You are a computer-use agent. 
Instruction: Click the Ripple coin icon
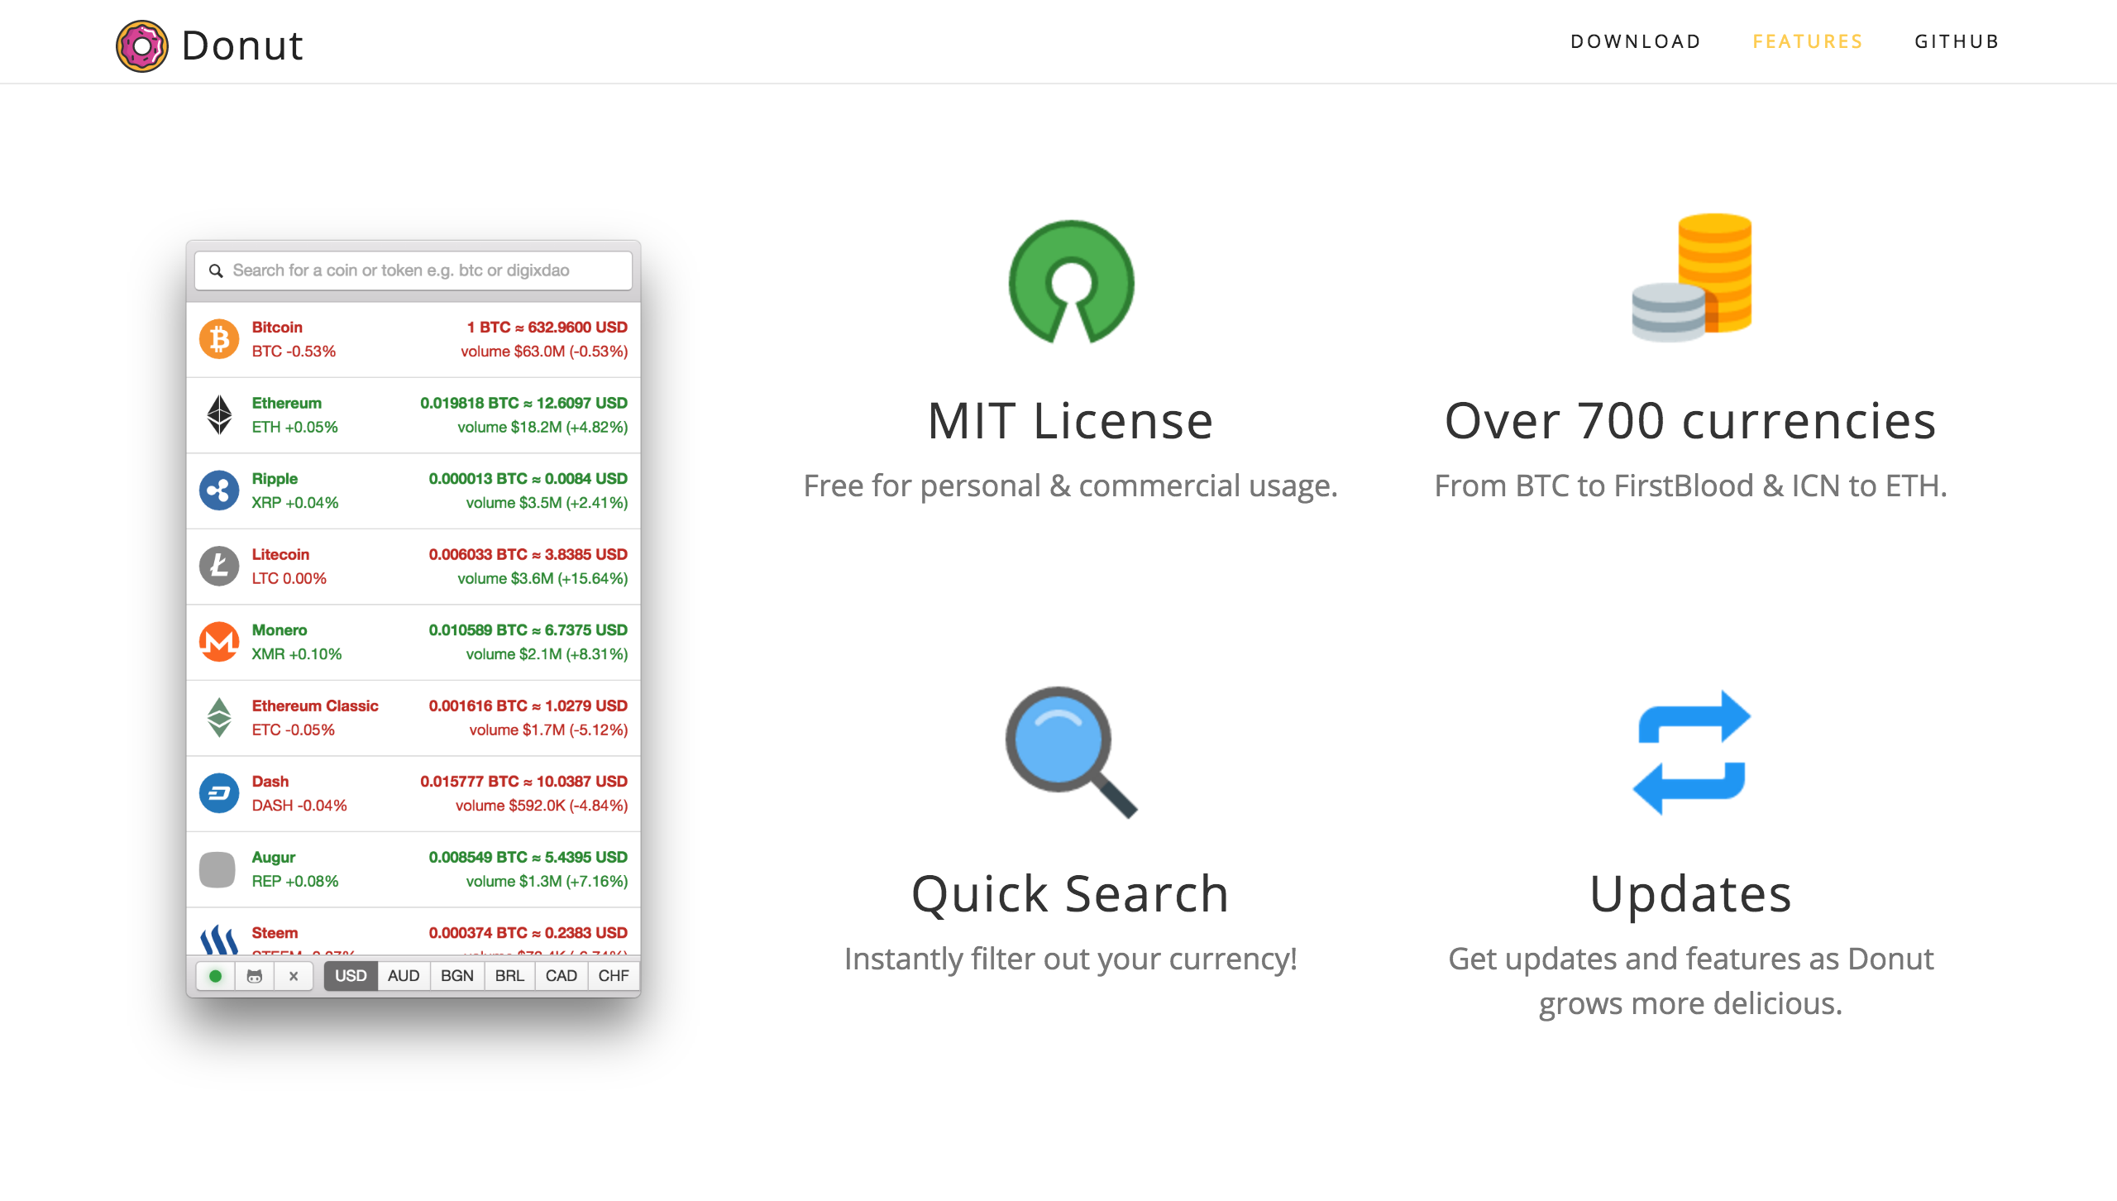219,490
